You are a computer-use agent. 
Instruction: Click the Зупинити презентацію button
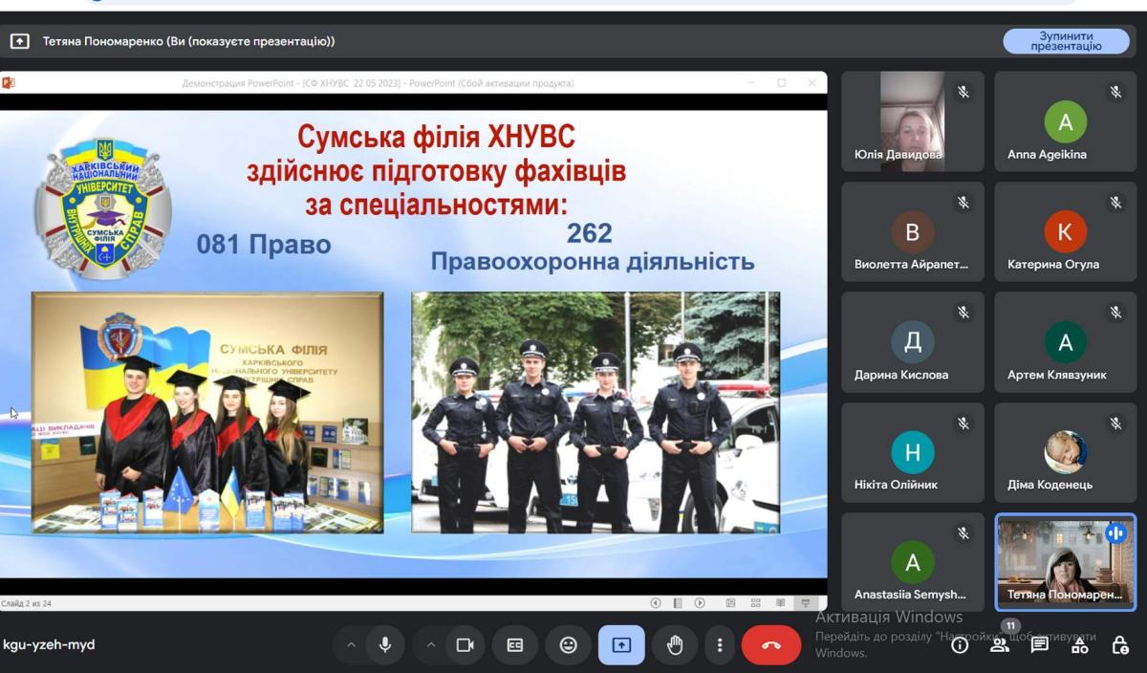(1066, 41)
